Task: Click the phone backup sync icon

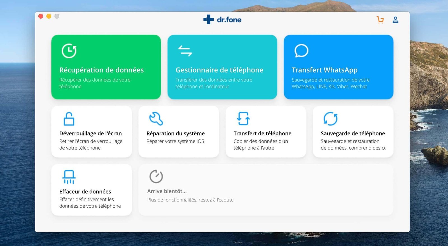Action: click(x=330, y=119)
